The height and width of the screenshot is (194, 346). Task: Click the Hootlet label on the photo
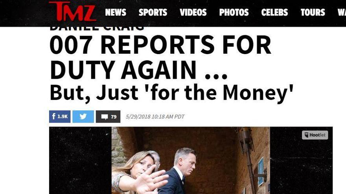click(x=317, y=135)
